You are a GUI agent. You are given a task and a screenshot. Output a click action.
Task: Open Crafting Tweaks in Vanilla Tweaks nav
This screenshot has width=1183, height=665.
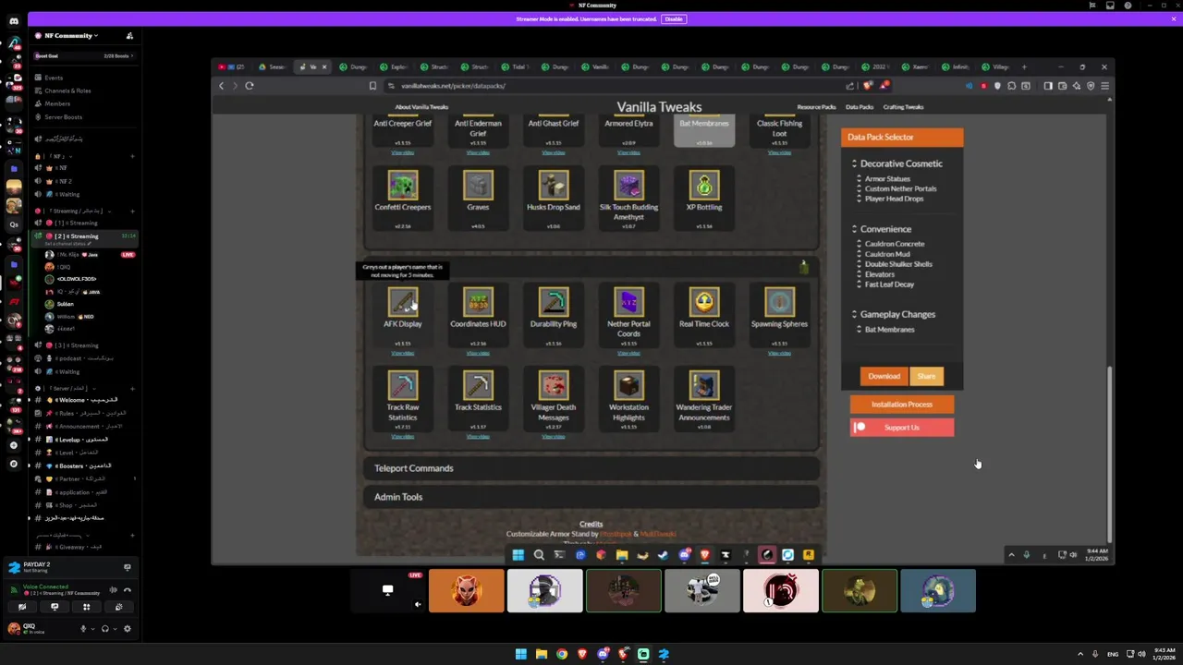coord(903,107)
